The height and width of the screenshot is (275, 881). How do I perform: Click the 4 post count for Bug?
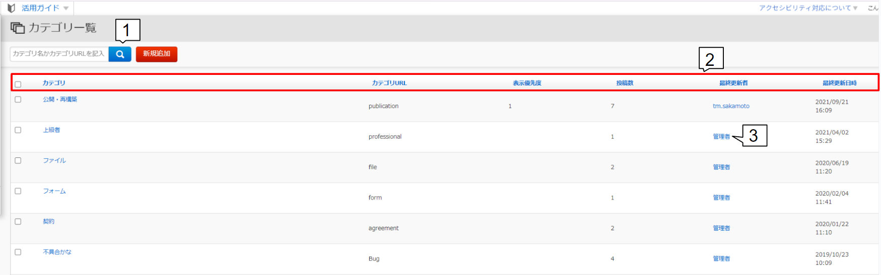tap(613, 259)
